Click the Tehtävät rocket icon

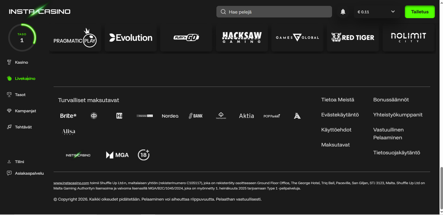click(x=9, y=127)
